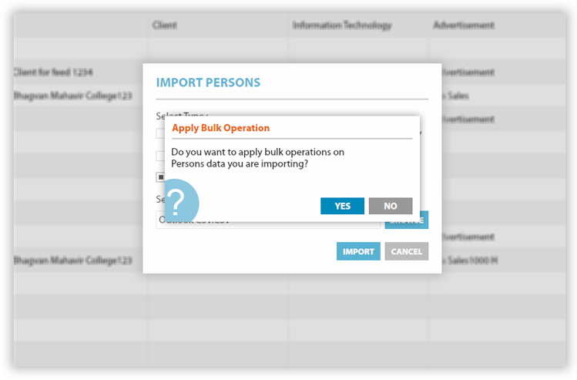Toggle the checked third Select Type checkbox
The height and width of the screenshot is (380, 577).
(x=160, y=177)
